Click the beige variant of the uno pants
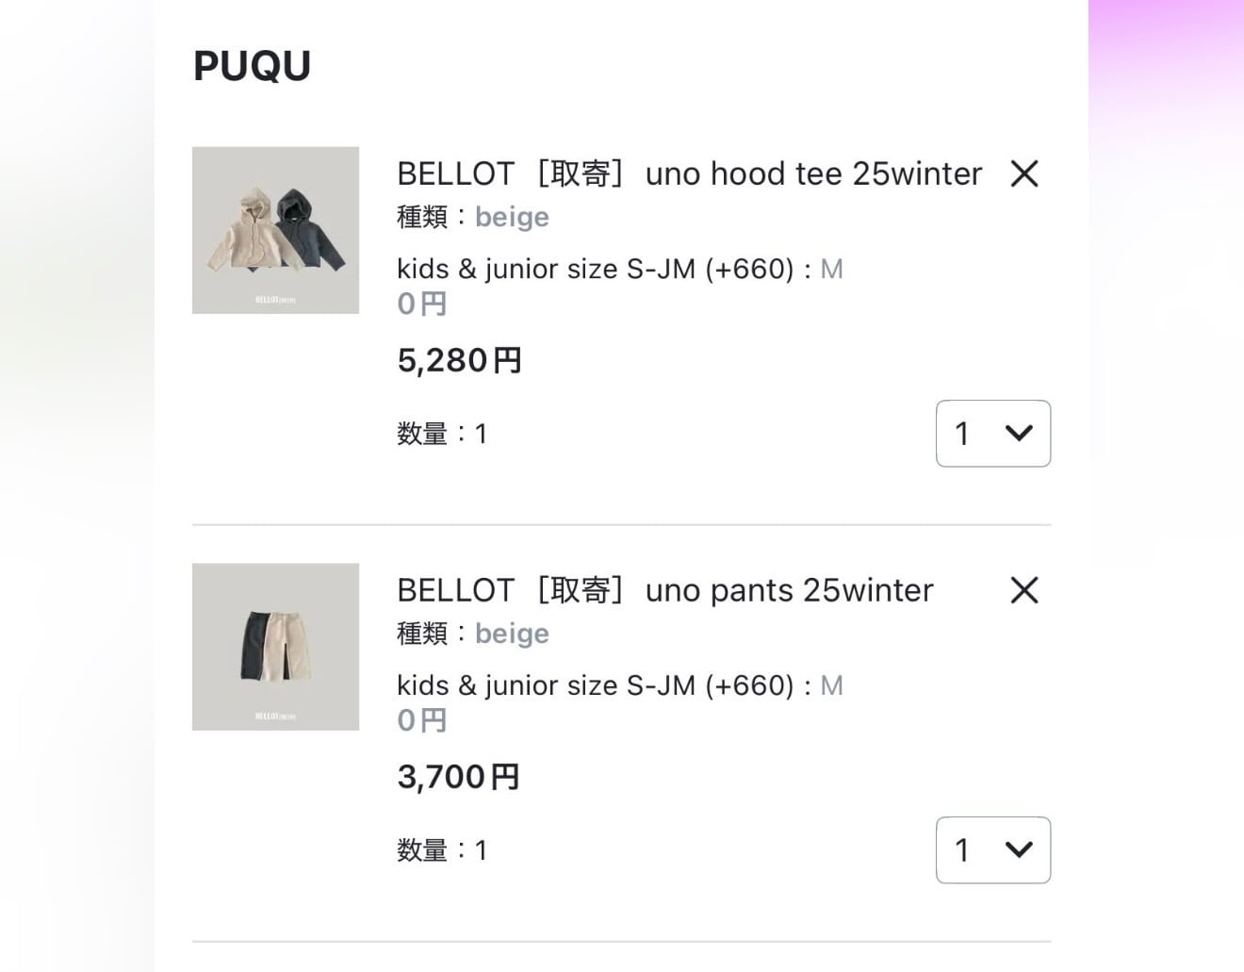Screen dimensions: 1244x972 point(512,634)
